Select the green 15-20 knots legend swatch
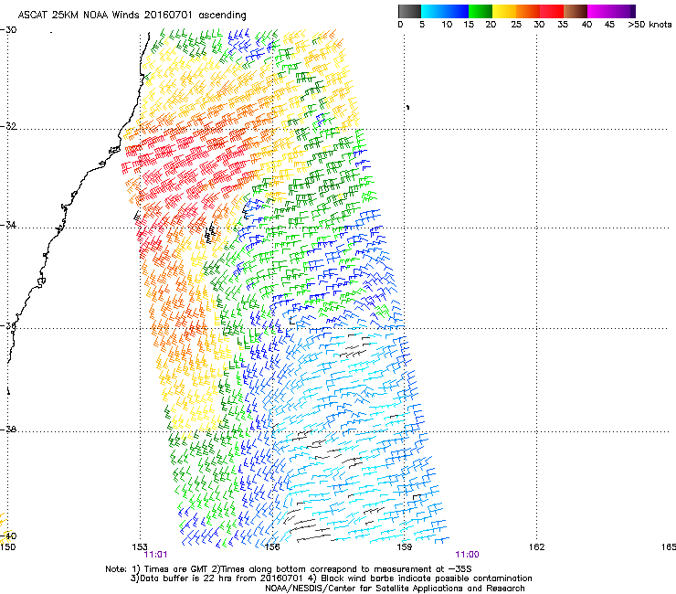The height and width of the screenshot is (594, 676). (481, 11)
